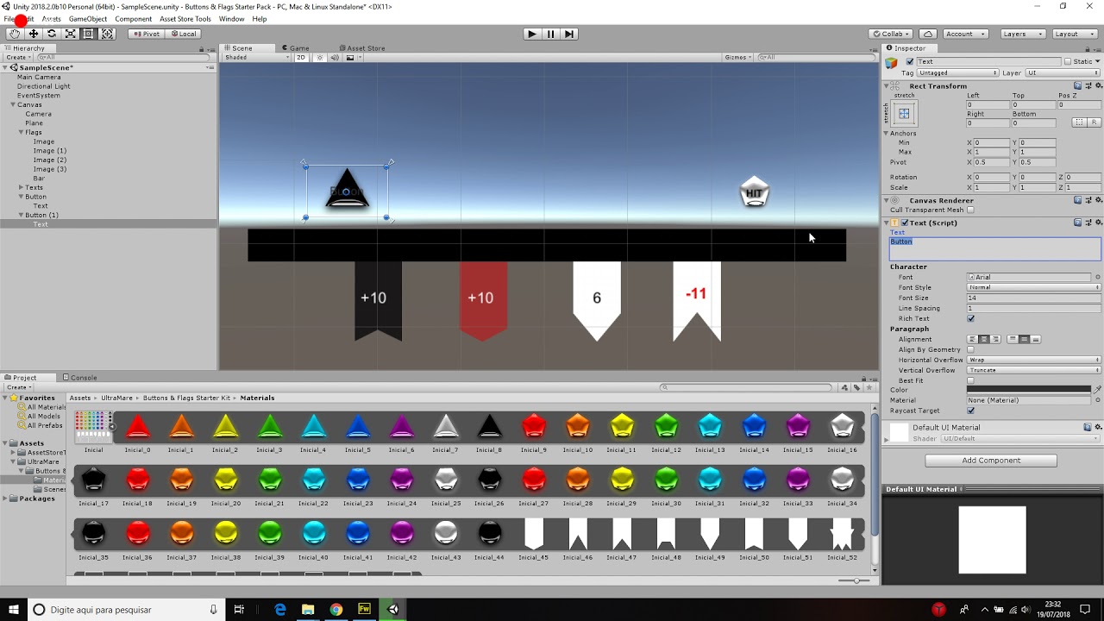This screenshot has width=1104, height=621.
Task: Pick color with eyedropper icon
Action: [1097, 390]
